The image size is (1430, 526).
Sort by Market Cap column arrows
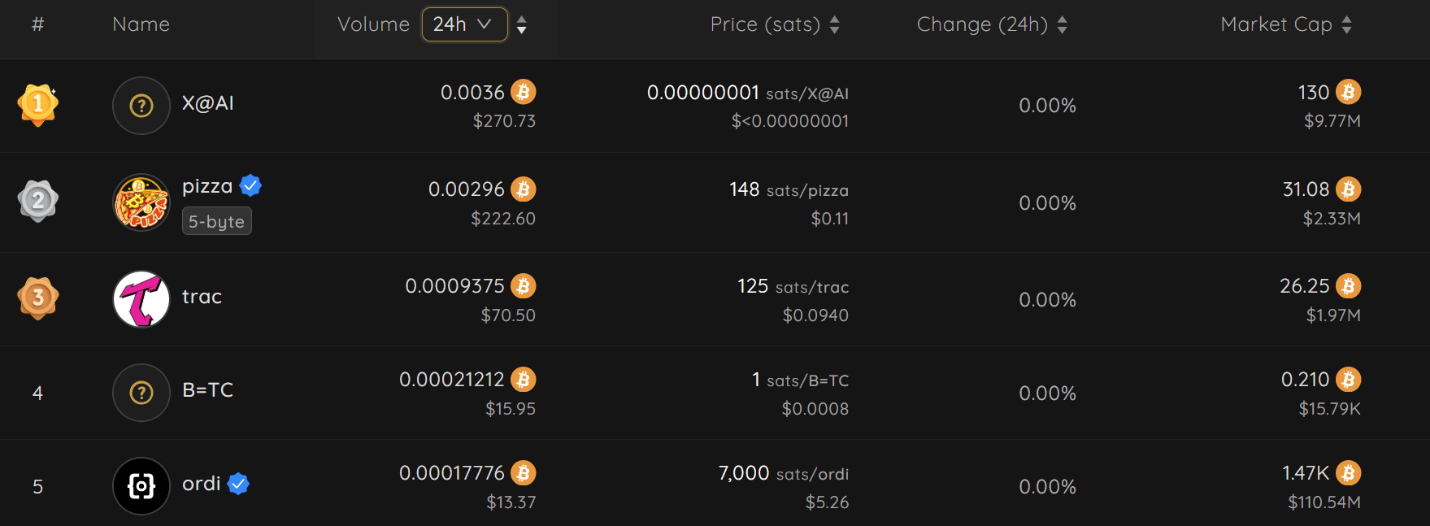(1346, 25)
